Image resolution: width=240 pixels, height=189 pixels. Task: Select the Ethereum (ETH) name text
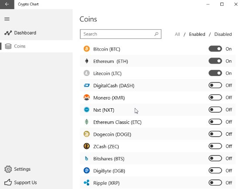[111, 61]
